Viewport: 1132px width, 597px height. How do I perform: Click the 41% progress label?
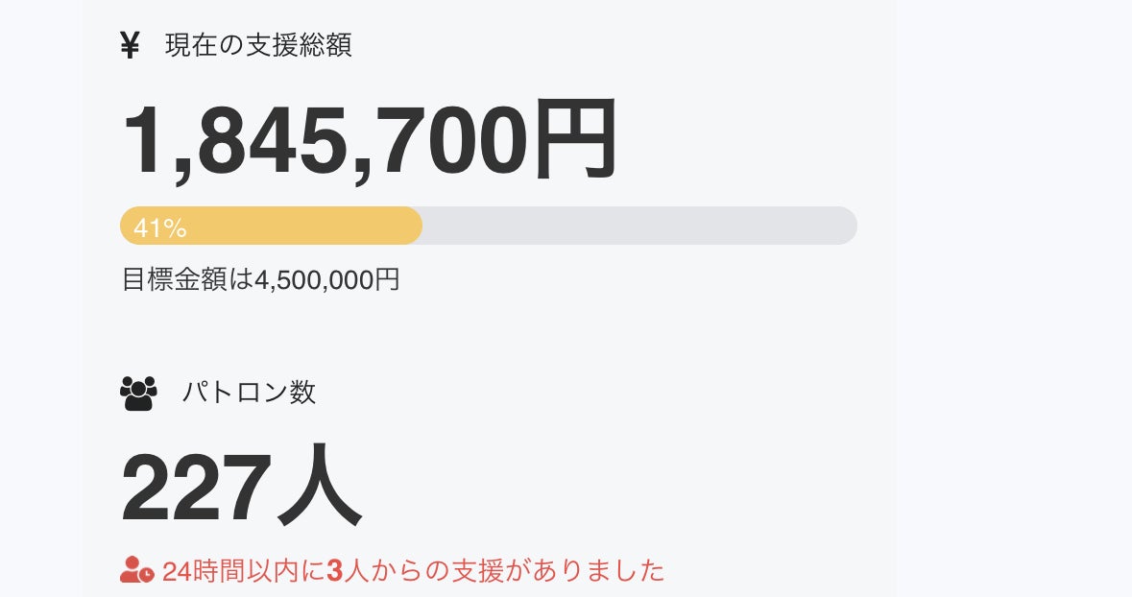coord(160,227)
